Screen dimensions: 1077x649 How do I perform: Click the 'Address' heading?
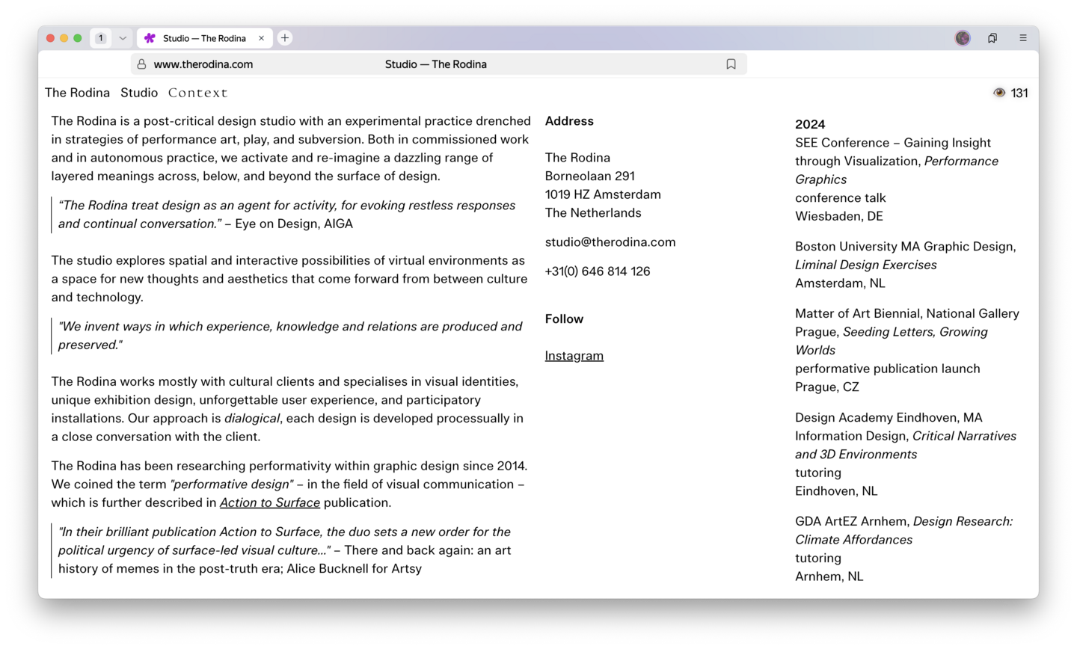[x=569, y=121]
